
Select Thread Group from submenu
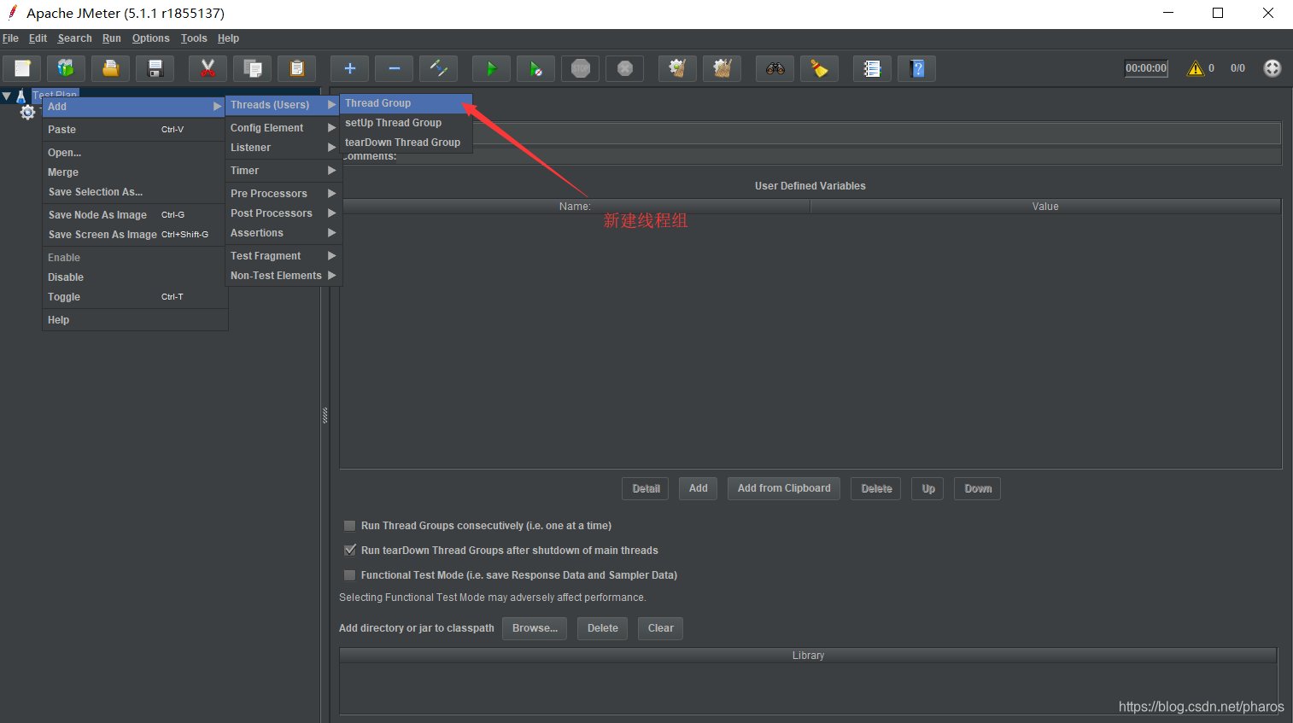406,103
